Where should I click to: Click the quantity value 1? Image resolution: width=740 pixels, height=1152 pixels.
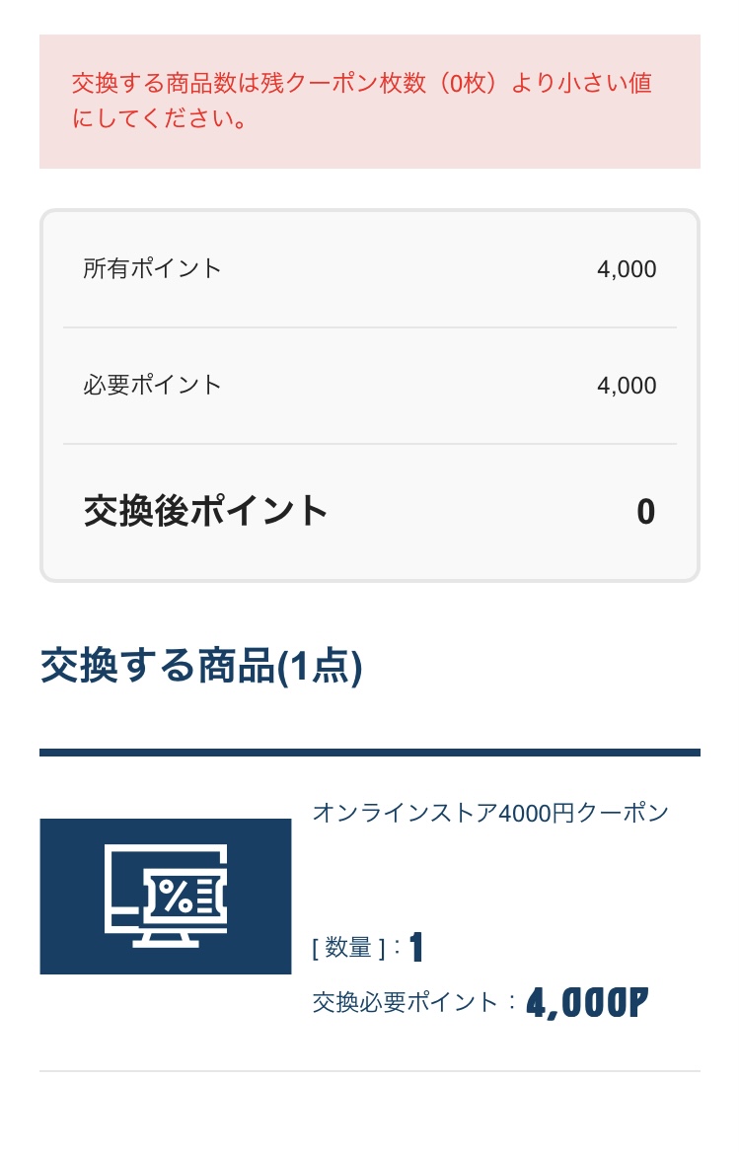416,948
